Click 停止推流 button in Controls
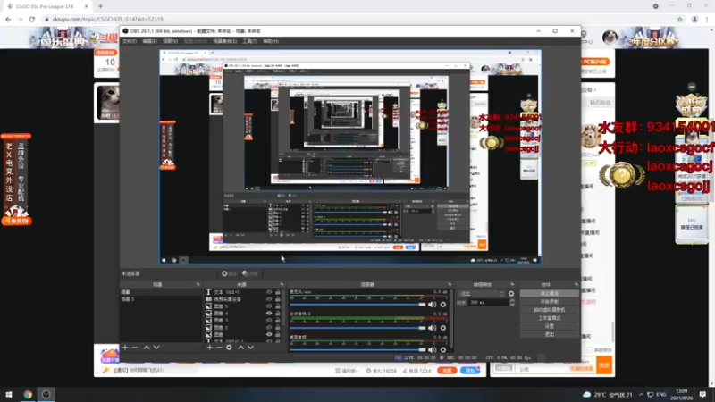Image resolution: width=715 pixels, height=402 pixels. tap(550, 294)
